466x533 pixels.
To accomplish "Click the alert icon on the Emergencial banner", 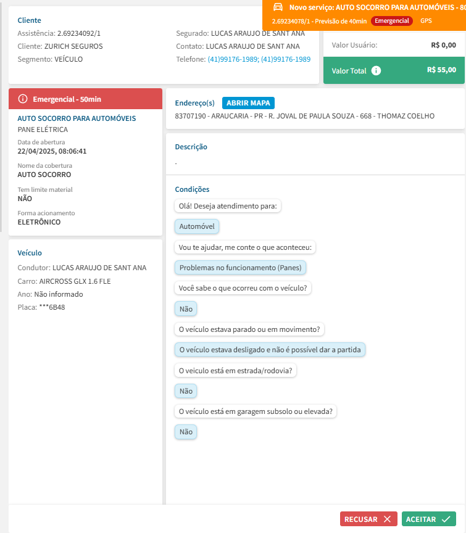I will coord(23,99).
